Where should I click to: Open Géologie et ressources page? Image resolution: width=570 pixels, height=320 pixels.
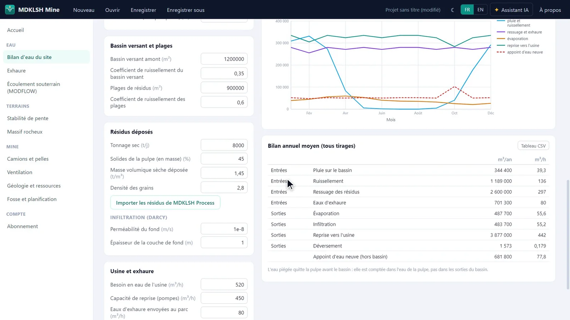coord(46,186)
